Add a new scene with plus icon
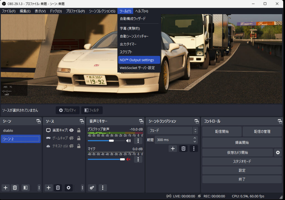Image resolution: width=285 pixels, height=200 pixels. pyautogui.click(x=6, y=188)
